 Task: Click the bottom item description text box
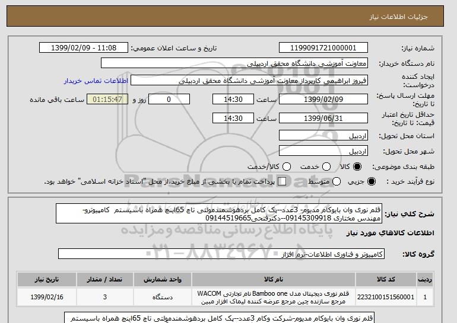(219, 318)
